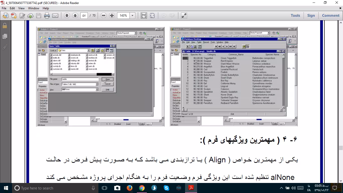Open Firefox from the taskbar
Image resolution: width=343 pixels, height=193 pixels.
[x=129, y=188]
